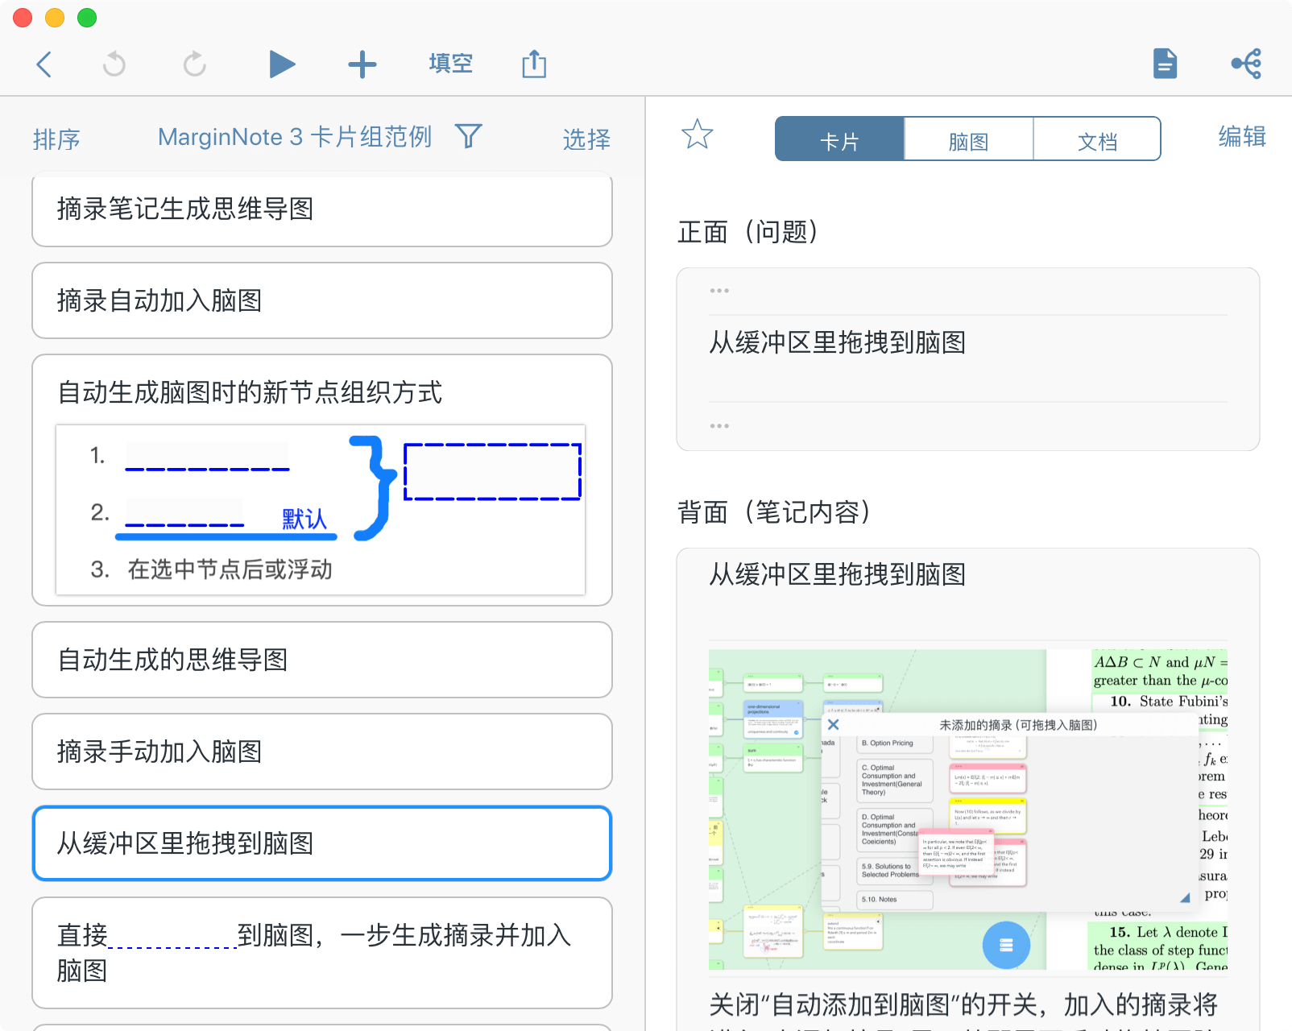Viewport: 1292px width, 1031px height.
Task: Switch to the 脑图 tab
Action: [x=968, y=140]
